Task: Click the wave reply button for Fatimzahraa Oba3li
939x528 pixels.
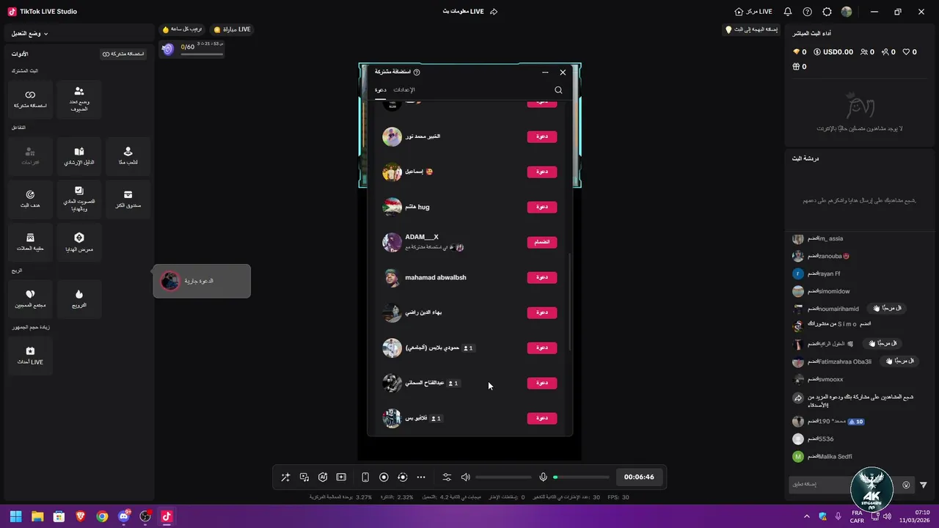Action: [x=900, y=362]
